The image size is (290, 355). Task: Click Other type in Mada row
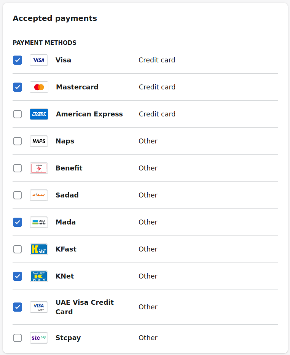coord(148,222)
